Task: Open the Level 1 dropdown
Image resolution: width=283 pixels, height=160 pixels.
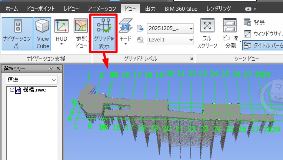Action: point(170,40)
